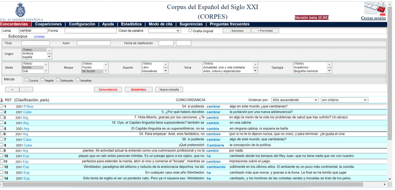Click the - Subcorpus button
Viewport: 395px width, 190px height.
coord(236,31)
